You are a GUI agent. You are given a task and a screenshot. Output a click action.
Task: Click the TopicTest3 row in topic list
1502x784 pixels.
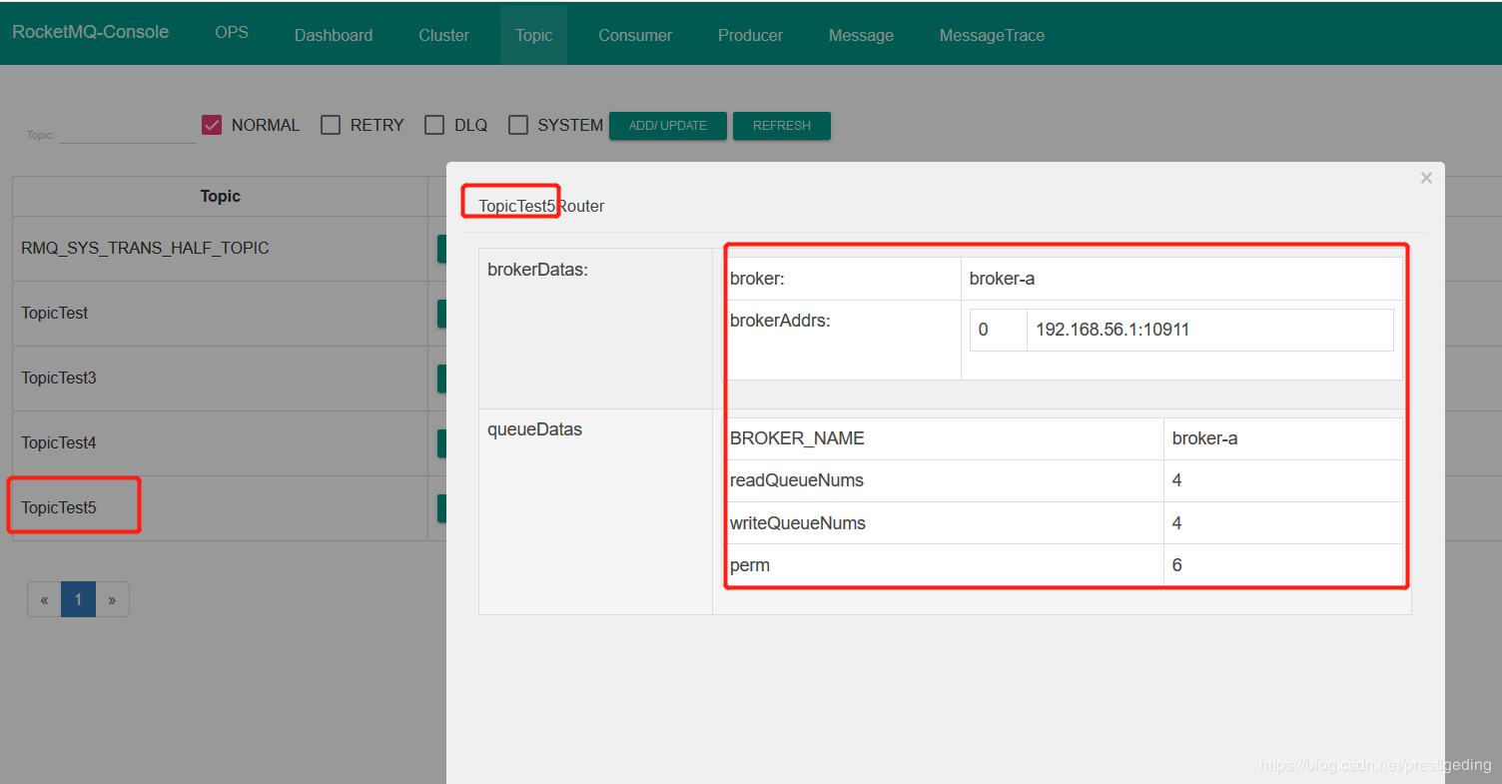point(59,379)
